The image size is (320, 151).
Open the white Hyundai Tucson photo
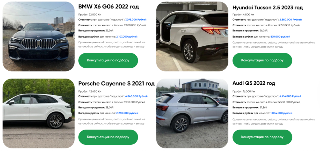click(x=192, y=36)
